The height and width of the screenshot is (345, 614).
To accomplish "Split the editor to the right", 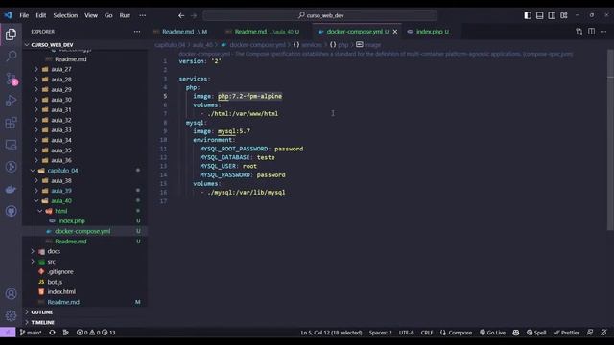I will [591, 32].
